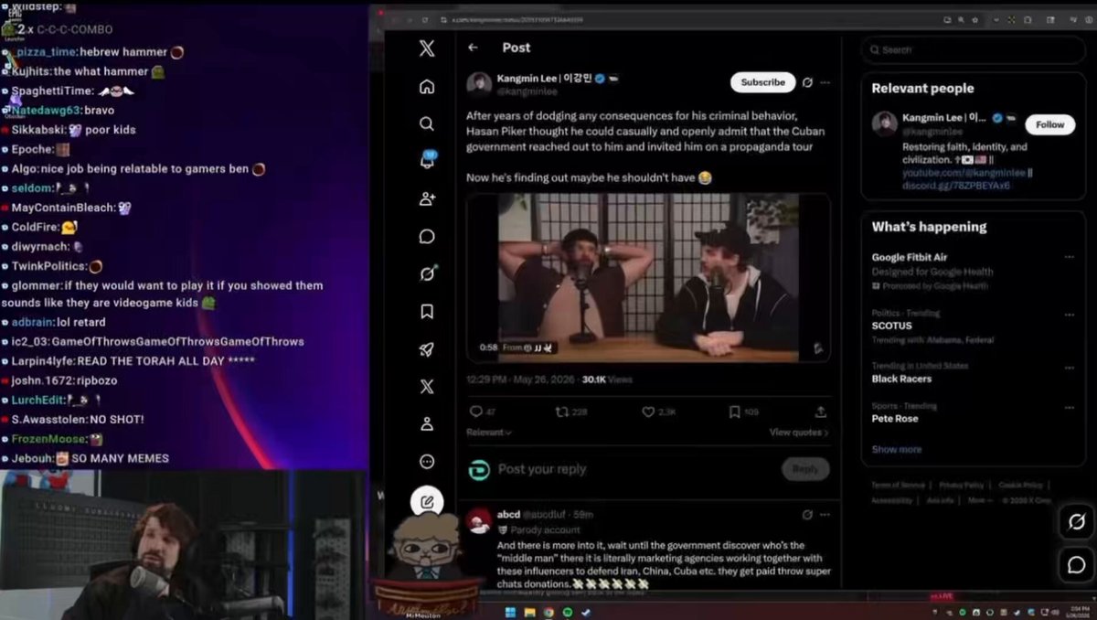Open the Premium X icon in sidebar
Viewport: 1097px width, 620px height.
(427, 387)
